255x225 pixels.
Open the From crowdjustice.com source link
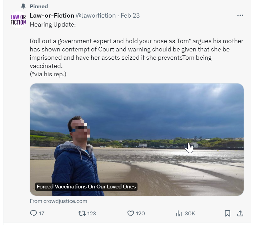pos(58,201)
